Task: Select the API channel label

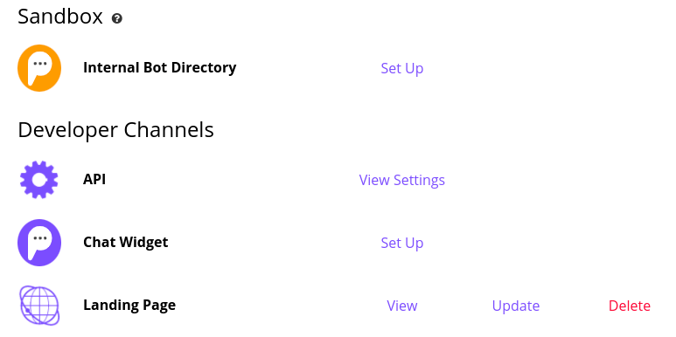Action: pos(94,180)
